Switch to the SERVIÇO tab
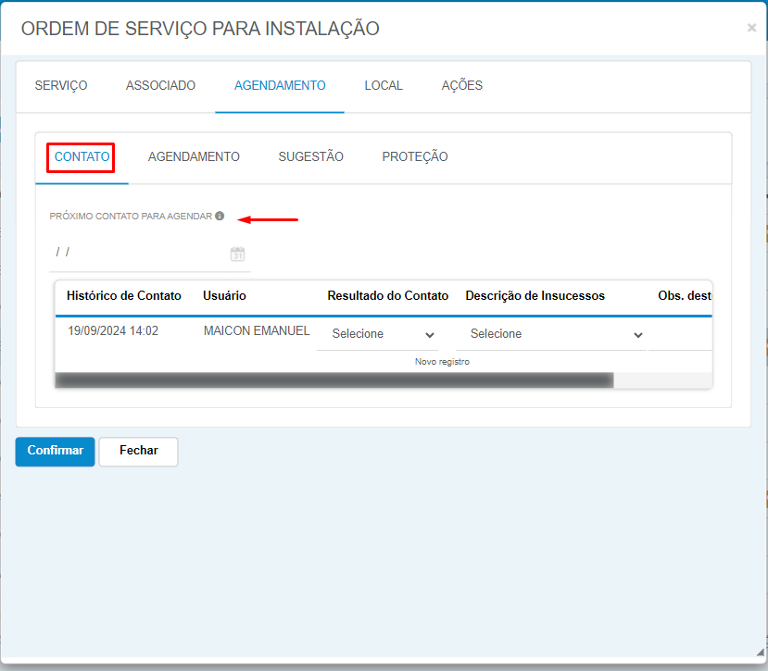The width and height of the screenshot is (768, 671). point(61,86)
